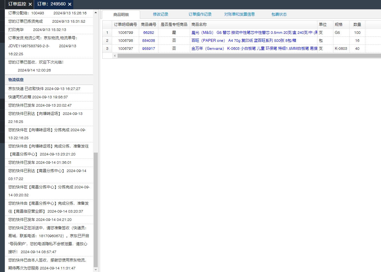Open the 晨光 (M&G) G5 替芯 product name link
The width and height of the screenshot is (381, 272).
coord(254,33)
